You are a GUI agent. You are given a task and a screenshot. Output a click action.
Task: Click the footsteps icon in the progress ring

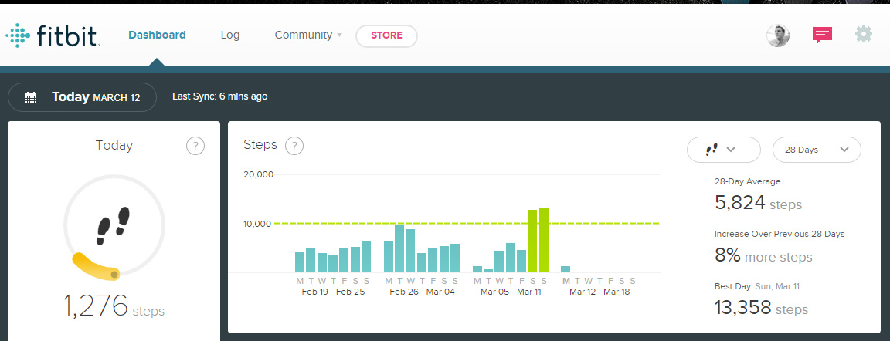point(114,225)
